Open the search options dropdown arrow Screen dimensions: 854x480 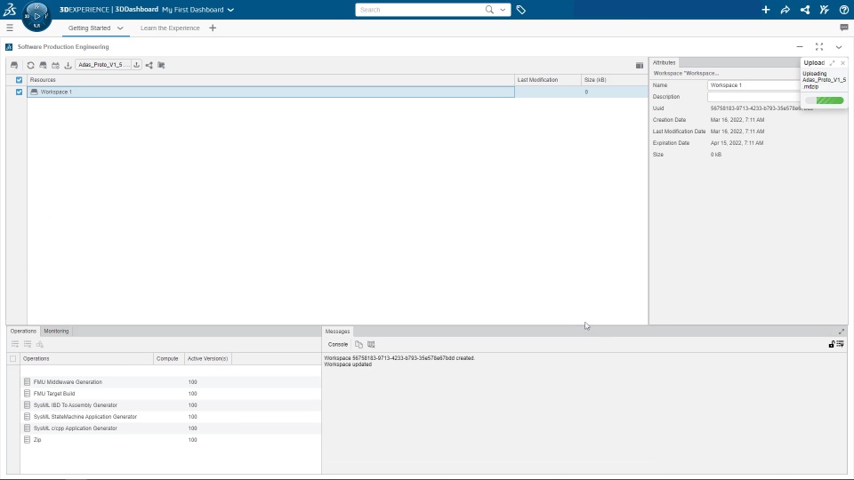(503, 9)
